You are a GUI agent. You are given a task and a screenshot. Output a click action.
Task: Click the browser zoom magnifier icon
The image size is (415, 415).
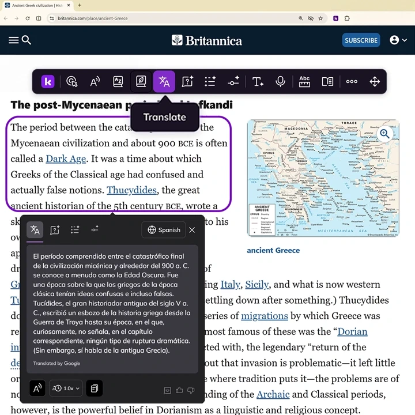301,18
